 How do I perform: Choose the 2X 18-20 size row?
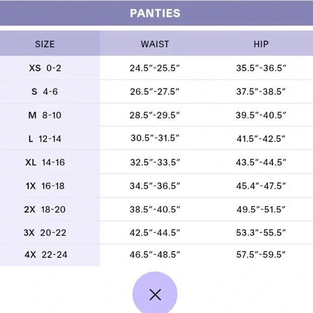pyautogui.click(x=156, y=209)
